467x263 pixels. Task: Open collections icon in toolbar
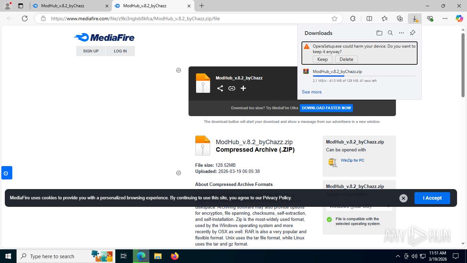pos(400,18)
